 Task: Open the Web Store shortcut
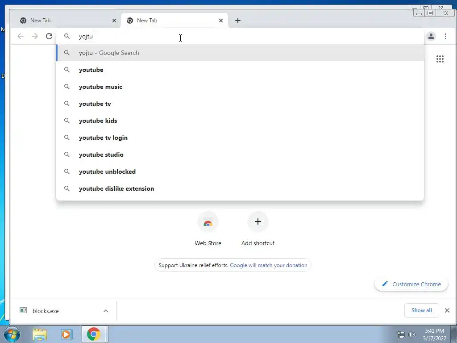coord(208,229)
